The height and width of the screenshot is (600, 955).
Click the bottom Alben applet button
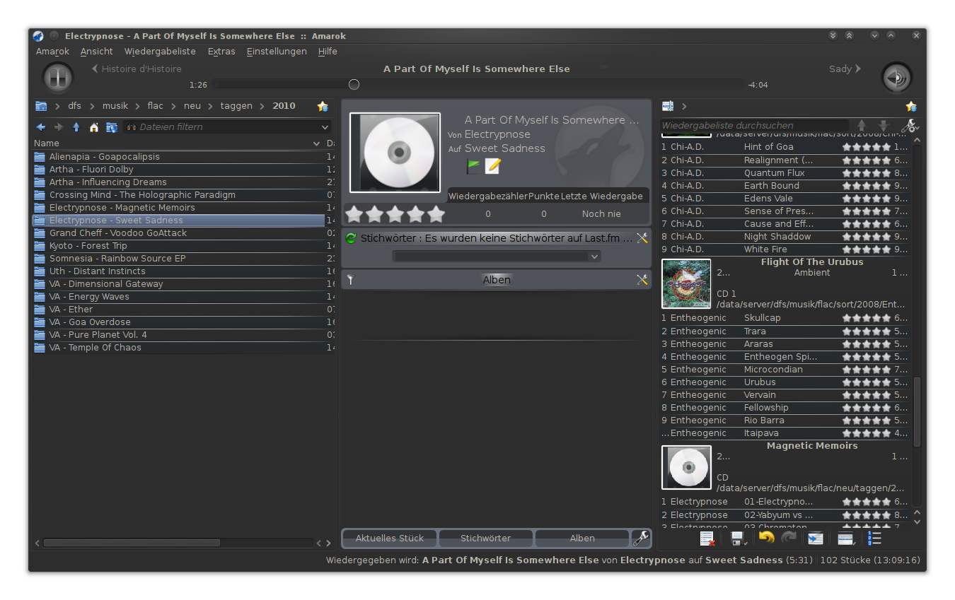tap(582, 539)
